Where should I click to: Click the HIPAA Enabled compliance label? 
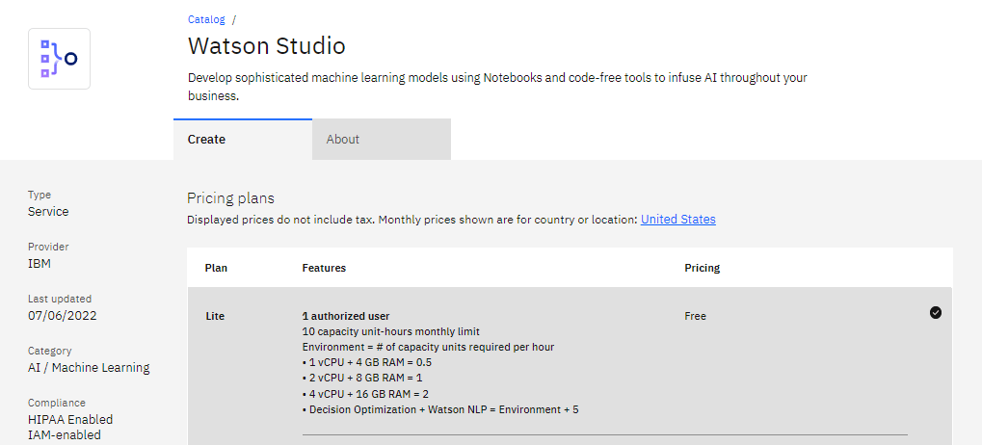[70, 419]
